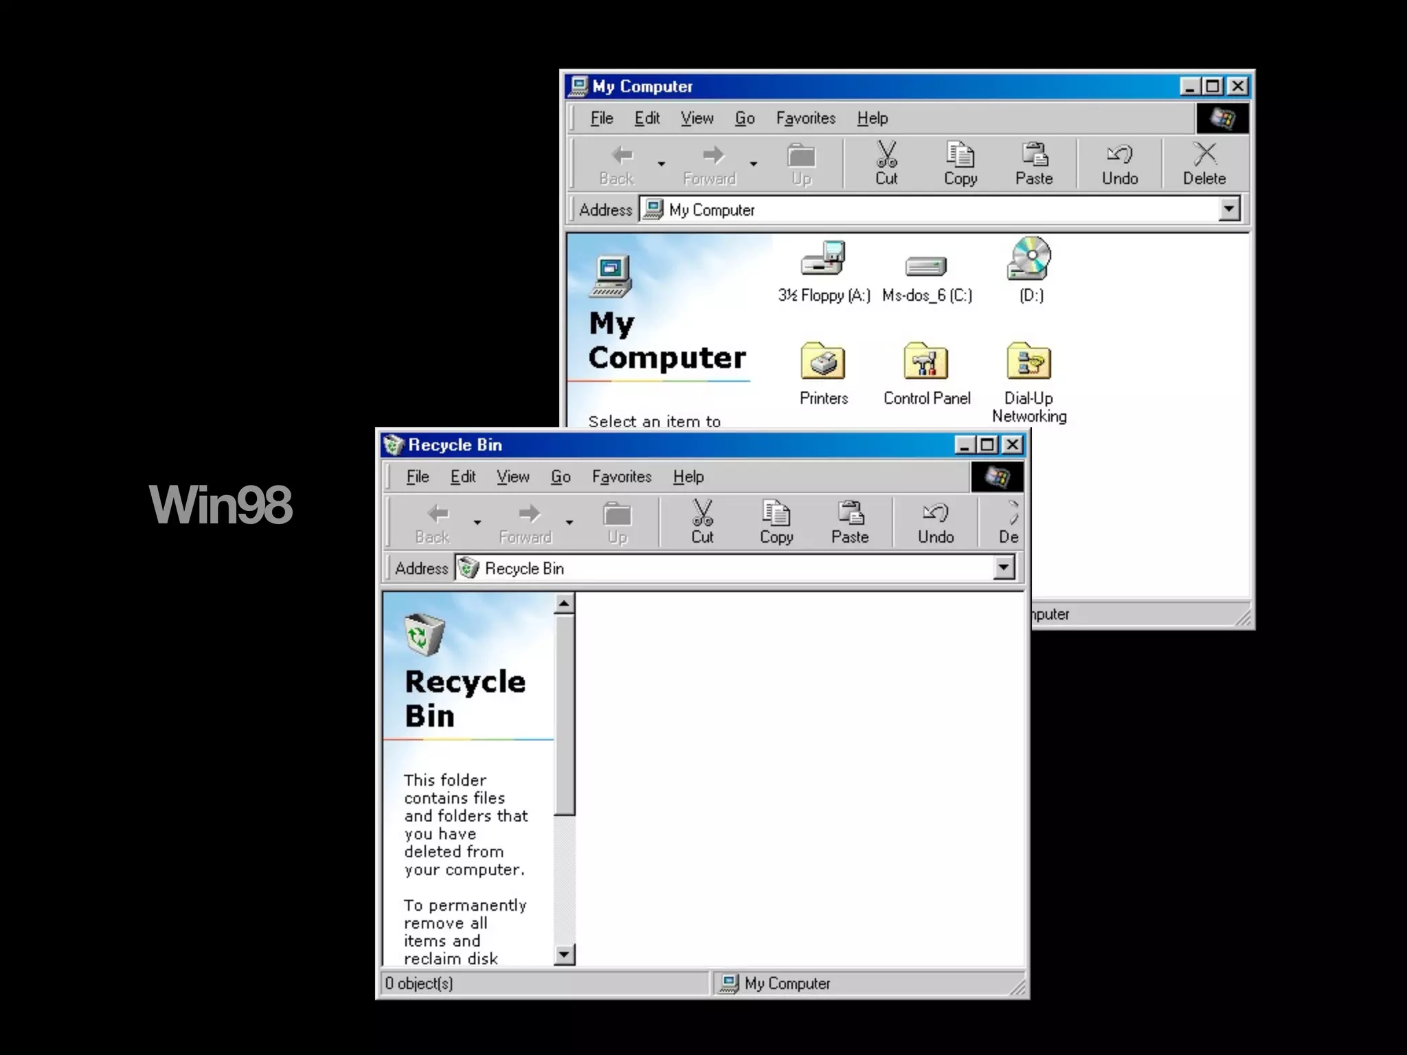
Task: Click Forward in My Computer toolbar
Action: [x=710, y=163]
